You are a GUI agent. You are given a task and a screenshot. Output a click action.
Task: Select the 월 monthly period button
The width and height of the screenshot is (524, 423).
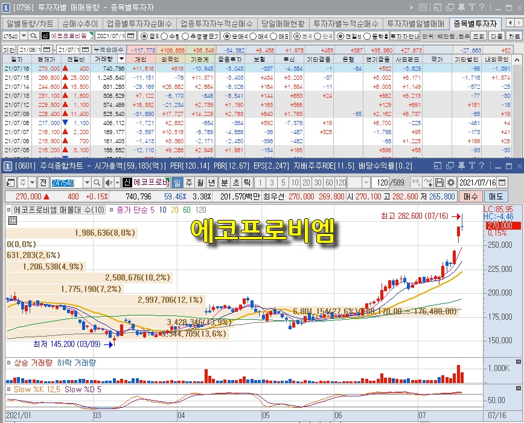(200, 182)
